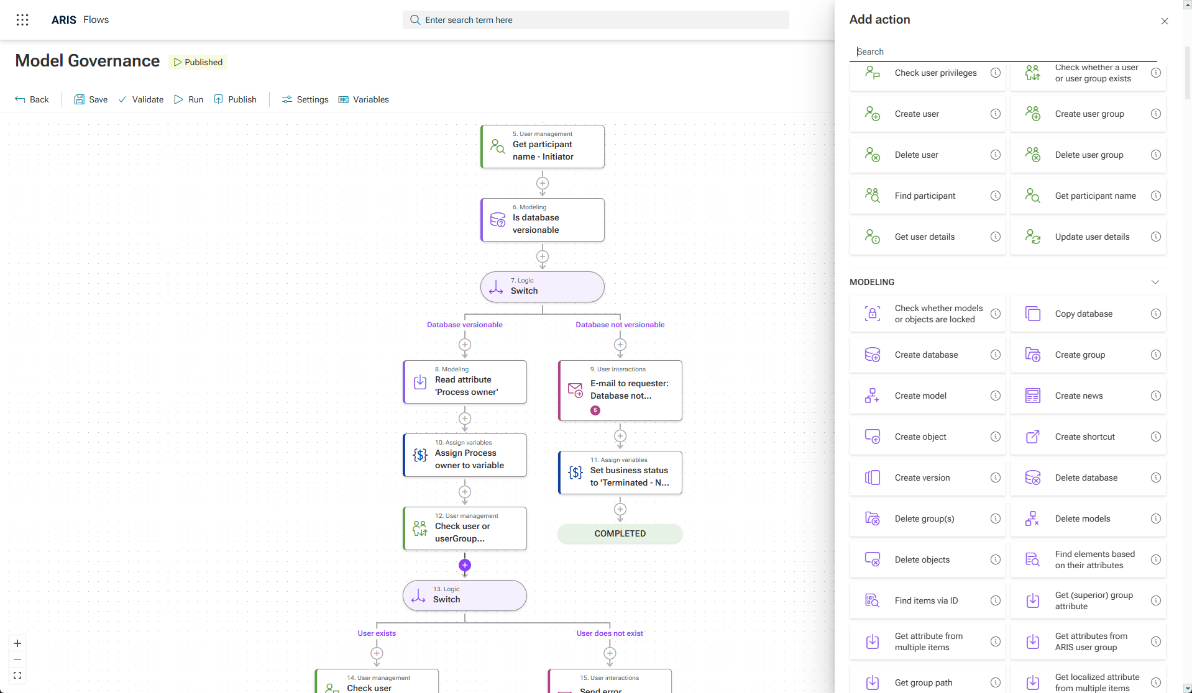Click the fit-to-screen icon on canvas
The height and width of the screenshot is (693, 1192).
(x=17, y=676)
